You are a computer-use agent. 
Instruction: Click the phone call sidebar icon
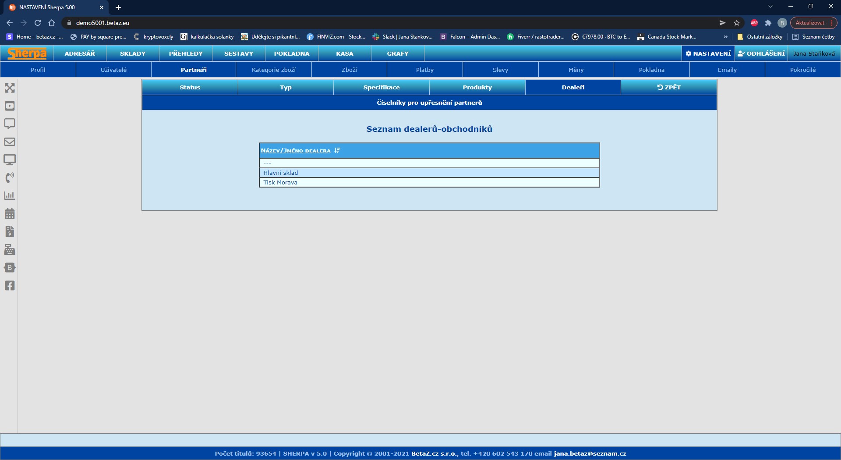(10, 178)
